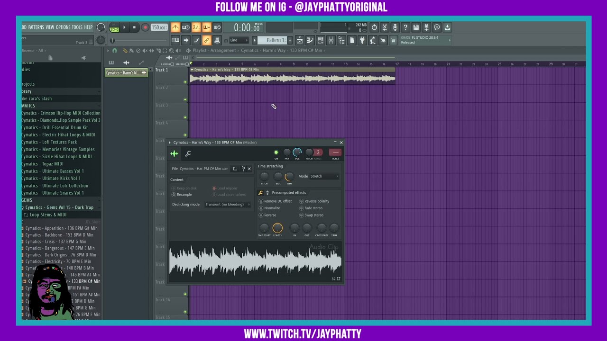
Task: Open the time stretching Mode Stretch dropdown
Action: (324, 176)
